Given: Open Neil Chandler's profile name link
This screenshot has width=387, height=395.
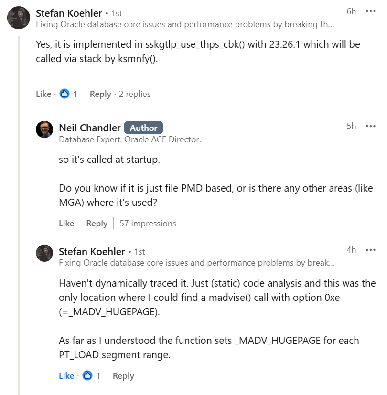Looking at the screenshot, I should [x=89, y=128].
